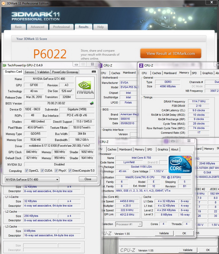Click the Model EVGA P55 SLI field
The width and height of the screenshot is (219, 254).
(128, 87)
